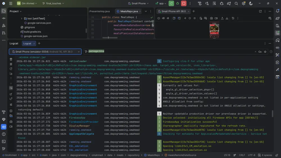Click the Debug app bug icon

point(178,3)
